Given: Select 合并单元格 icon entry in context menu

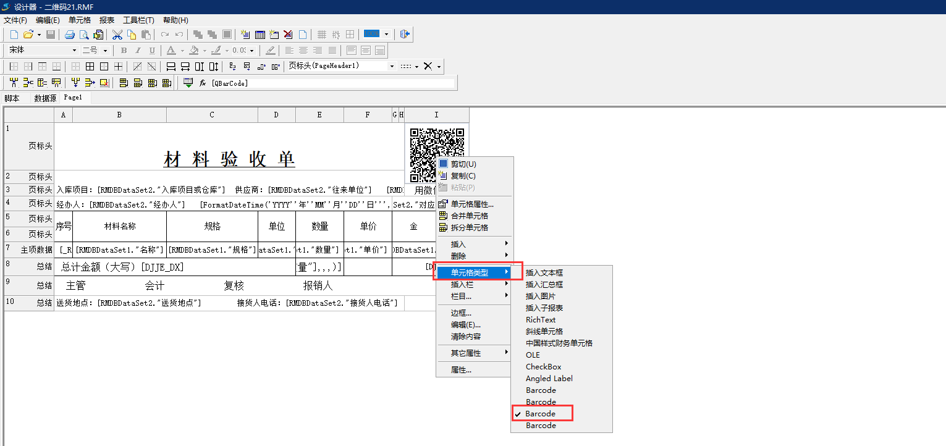Looking at the screenshot, I should [469, 216].
